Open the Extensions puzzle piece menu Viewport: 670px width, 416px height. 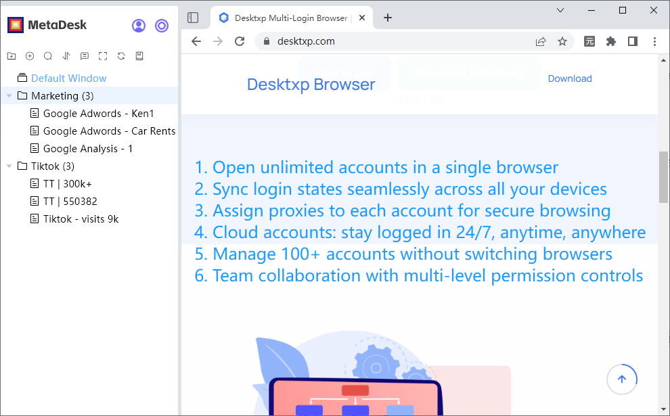[611, 41]
